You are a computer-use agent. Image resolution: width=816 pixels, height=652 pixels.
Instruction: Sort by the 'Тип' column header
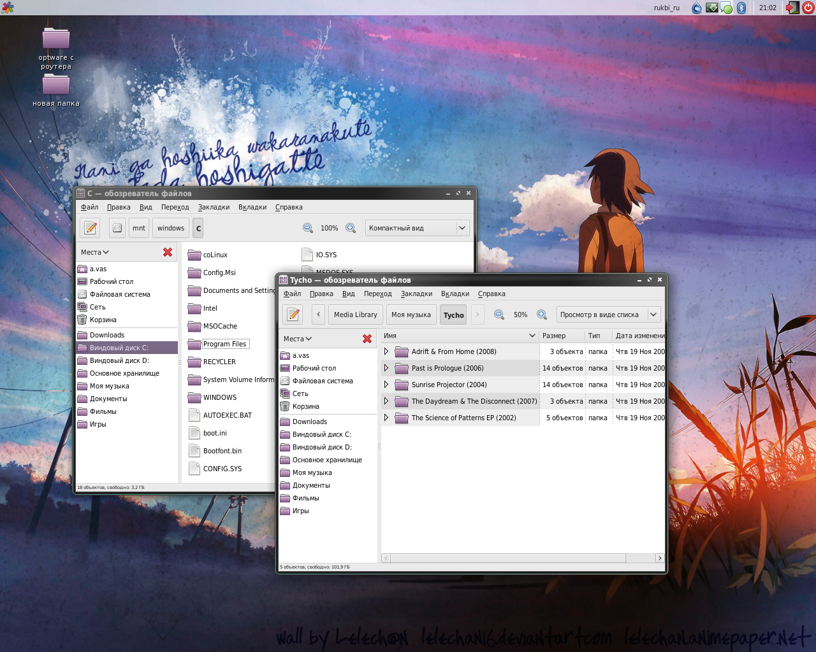(599, 336)
